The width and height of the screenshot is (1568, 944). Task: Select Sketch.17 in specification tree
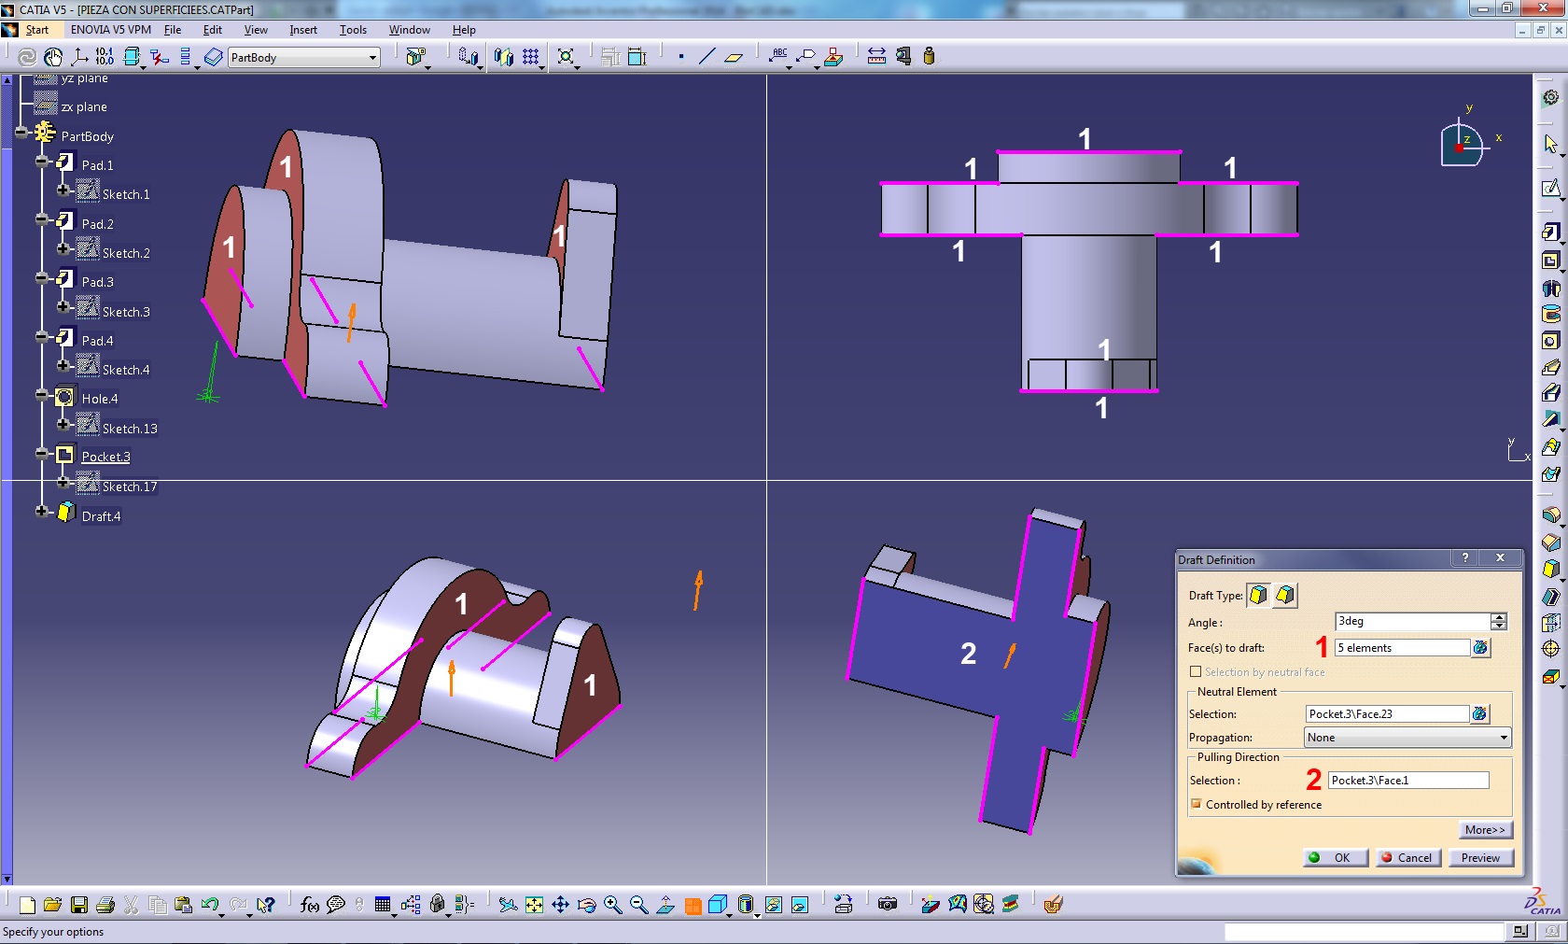point(130,486)
